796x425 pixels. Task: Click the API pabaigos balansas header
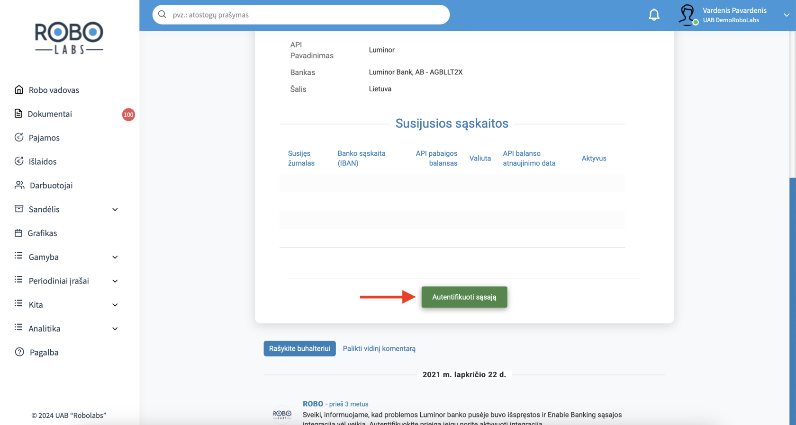pos(436,158)
